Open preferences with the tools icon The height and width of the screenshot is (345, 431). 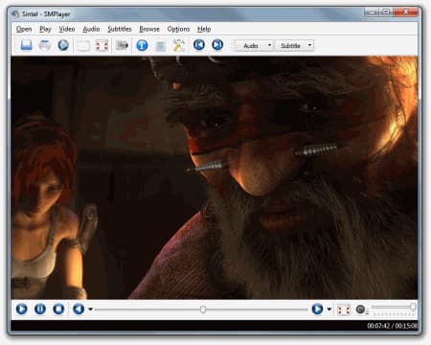(x=179, y=45)
